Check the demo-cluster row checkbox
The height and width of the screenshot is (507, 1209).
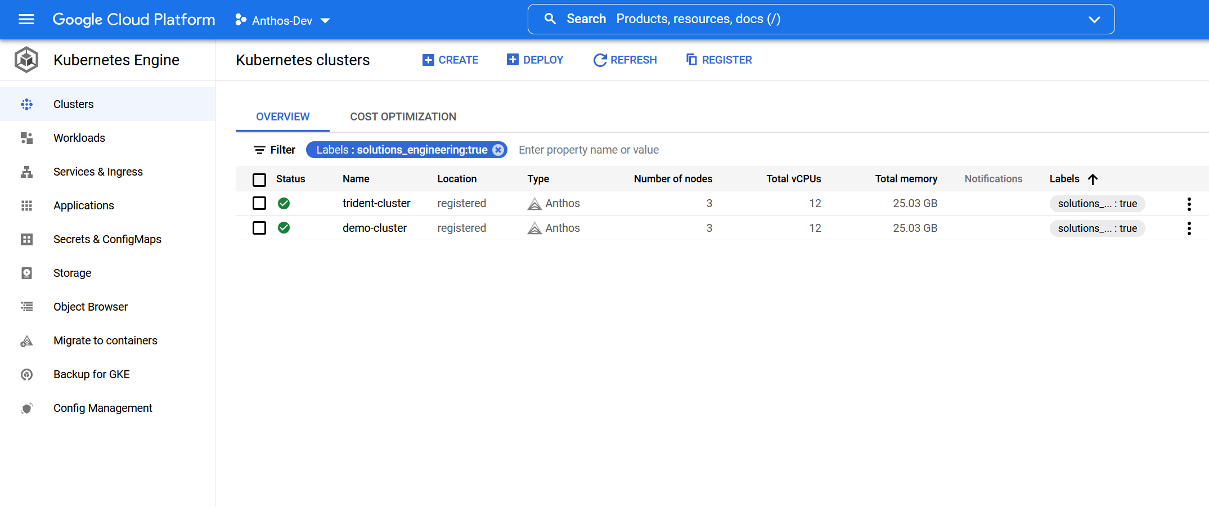coord(259,228)
